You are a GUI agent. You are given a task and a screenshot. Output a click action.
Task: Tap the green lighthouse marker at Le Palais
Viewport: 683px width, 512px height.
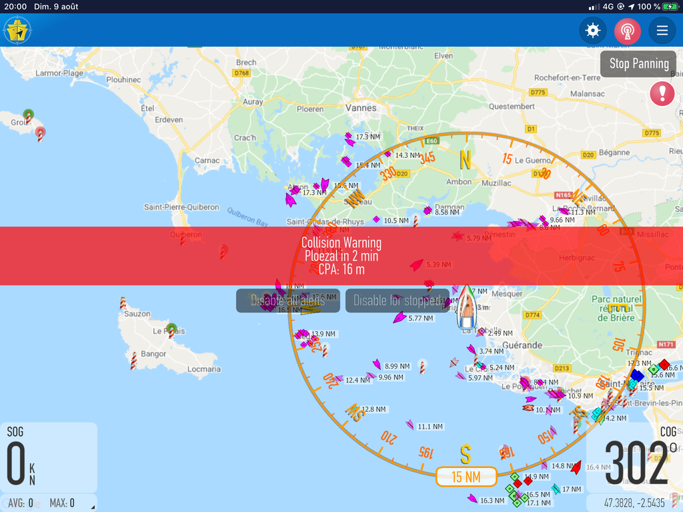pyautogui.click(x=171, y=331)
